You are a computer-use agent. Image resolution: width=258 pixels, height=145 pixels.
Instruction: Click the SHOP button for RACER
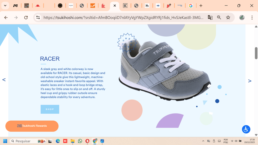click(50, 109)
